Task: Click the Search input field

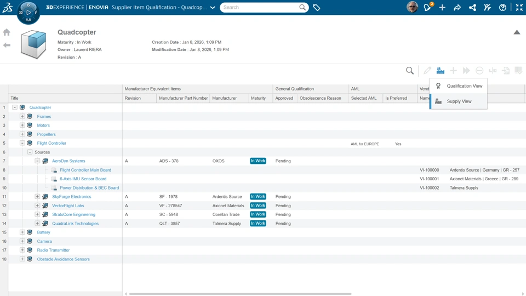Action: pyautogui.click(x=260, y=7)
